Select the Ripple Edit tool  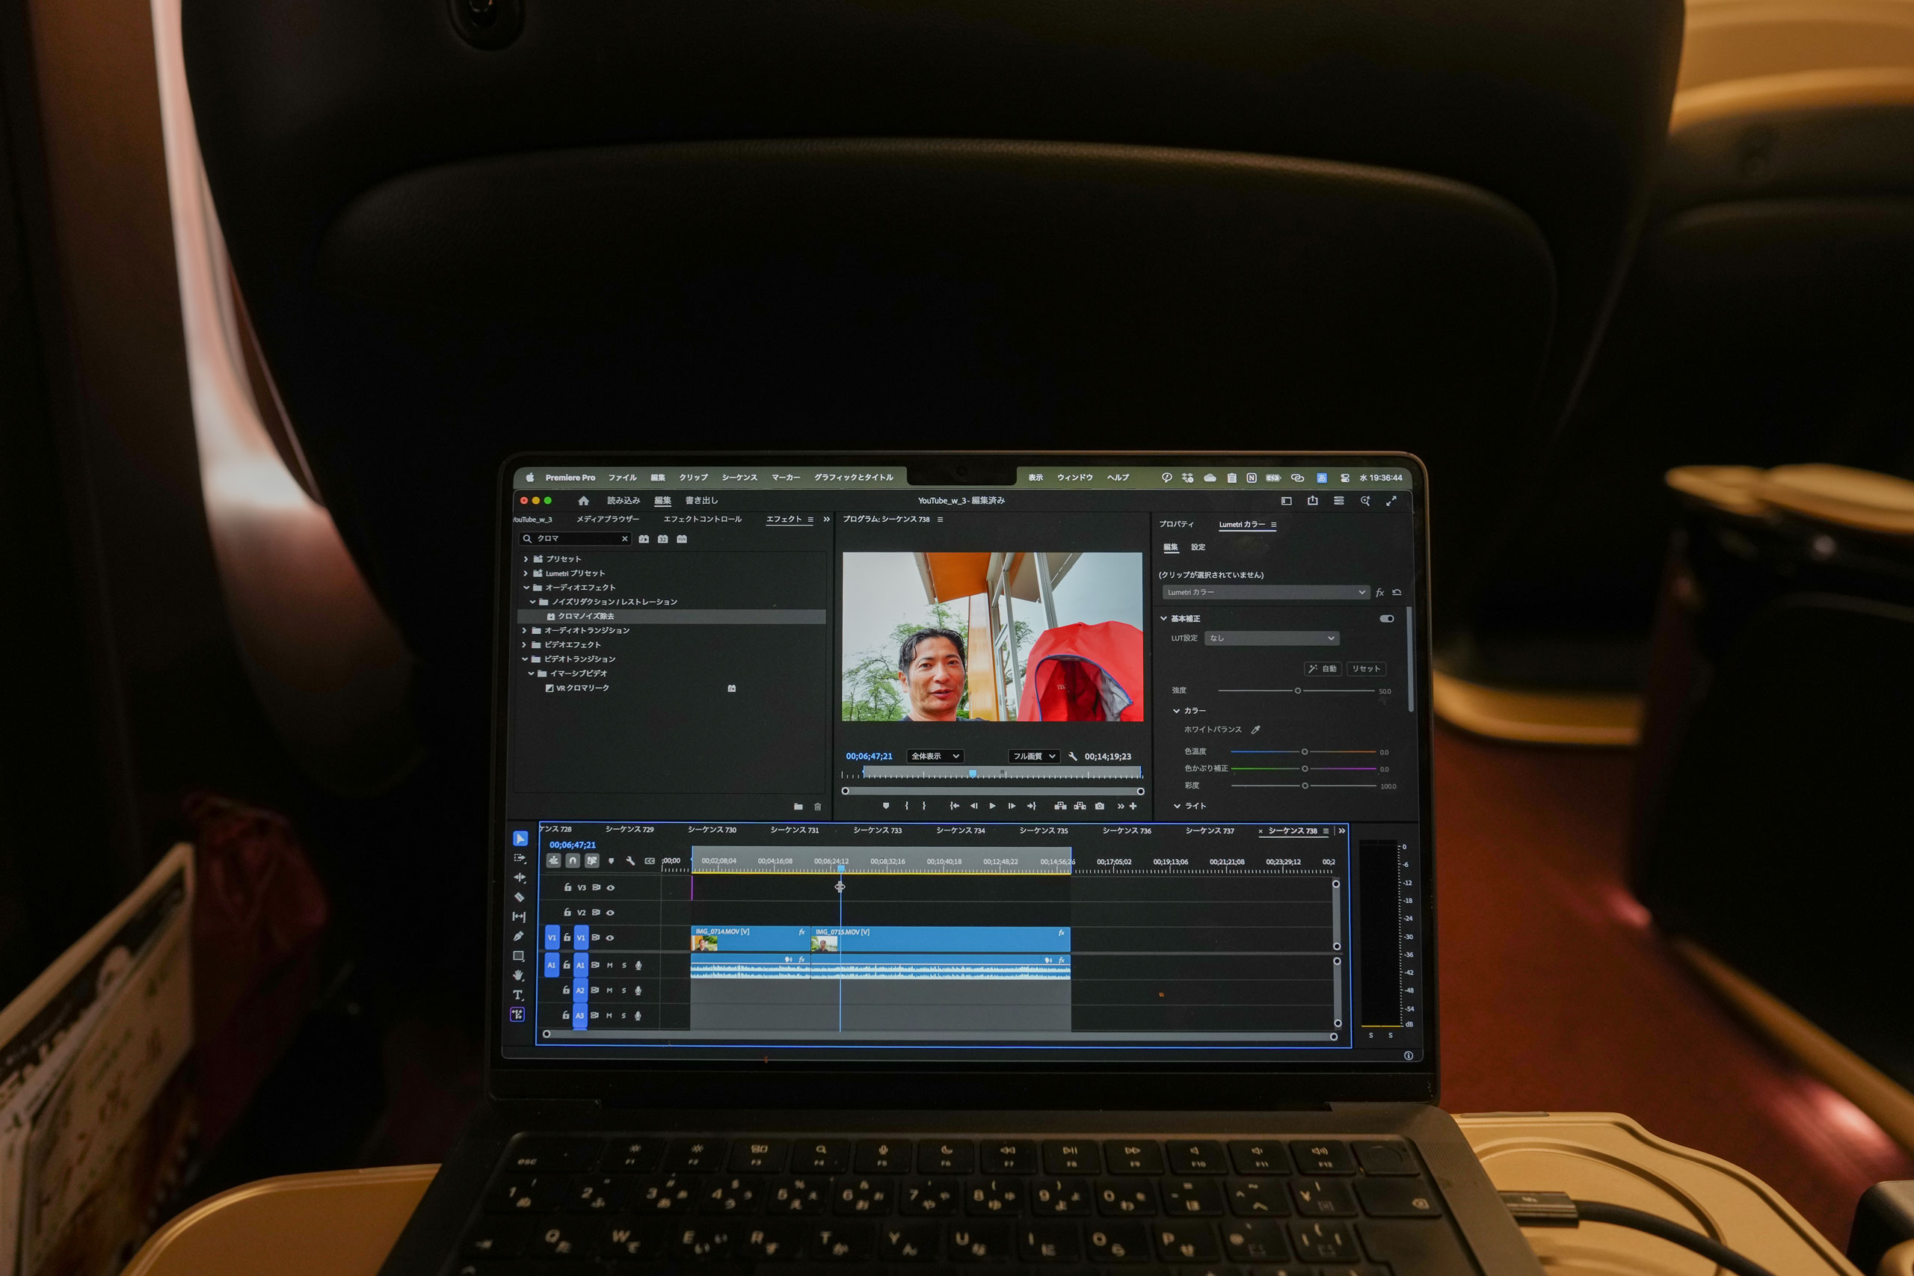click(x=519, y=878)
